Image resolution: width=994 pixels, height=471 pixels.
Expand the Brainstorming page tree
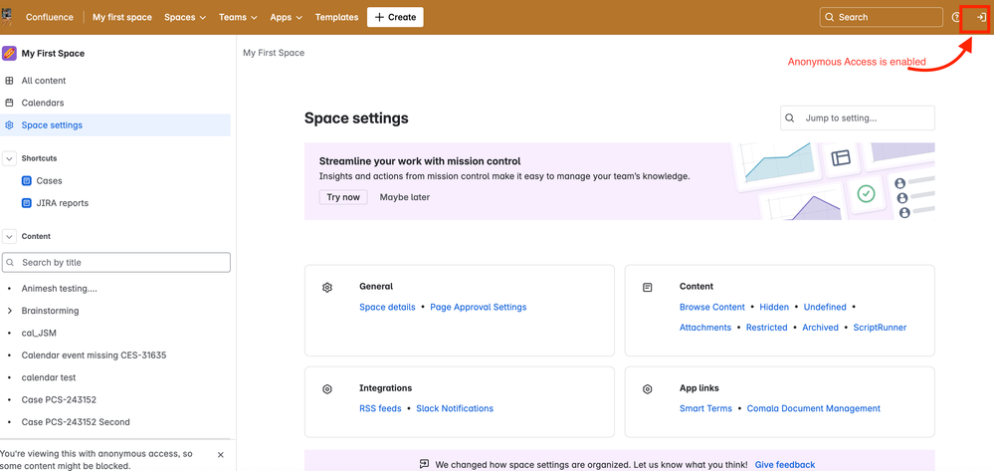point(10,311)
